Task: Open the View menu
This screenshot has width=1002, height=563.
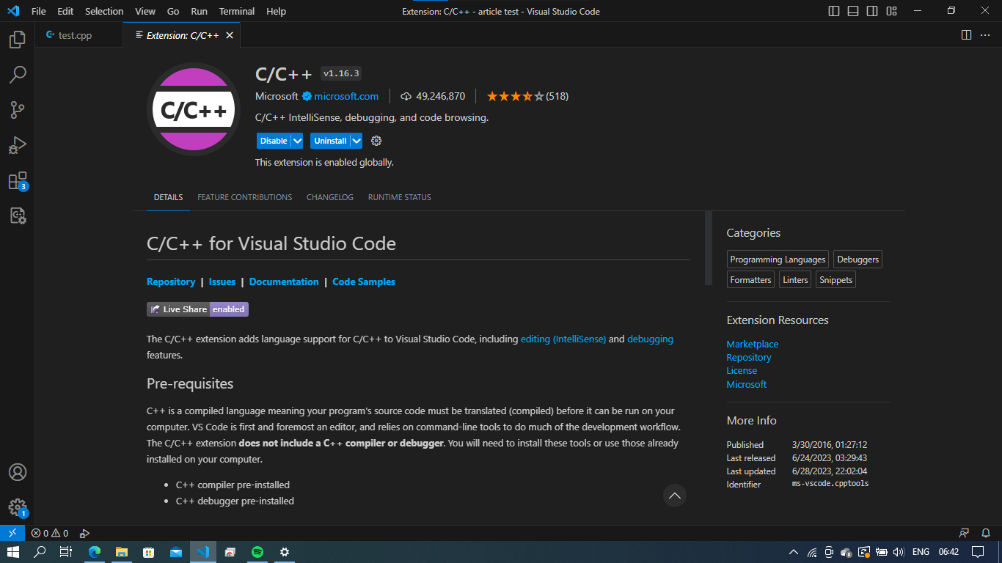Action: [145, 11]
